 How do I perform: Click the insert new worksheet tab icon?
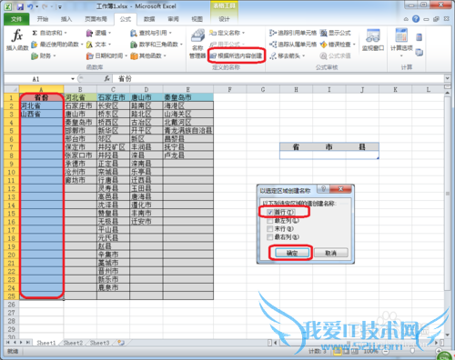tap(121, 343)
